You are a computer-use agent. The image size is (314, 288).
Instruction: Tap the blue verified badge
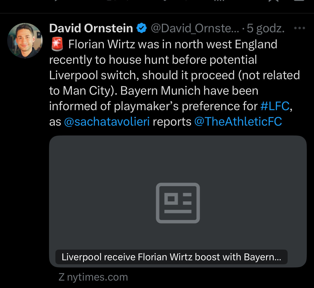[x=142, y=28]
